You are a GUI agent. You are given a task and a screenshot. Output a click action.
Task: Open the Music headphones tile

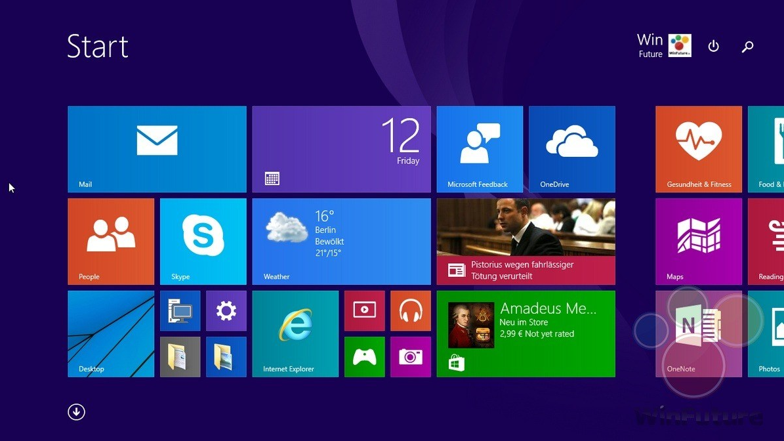coord(410,310)
